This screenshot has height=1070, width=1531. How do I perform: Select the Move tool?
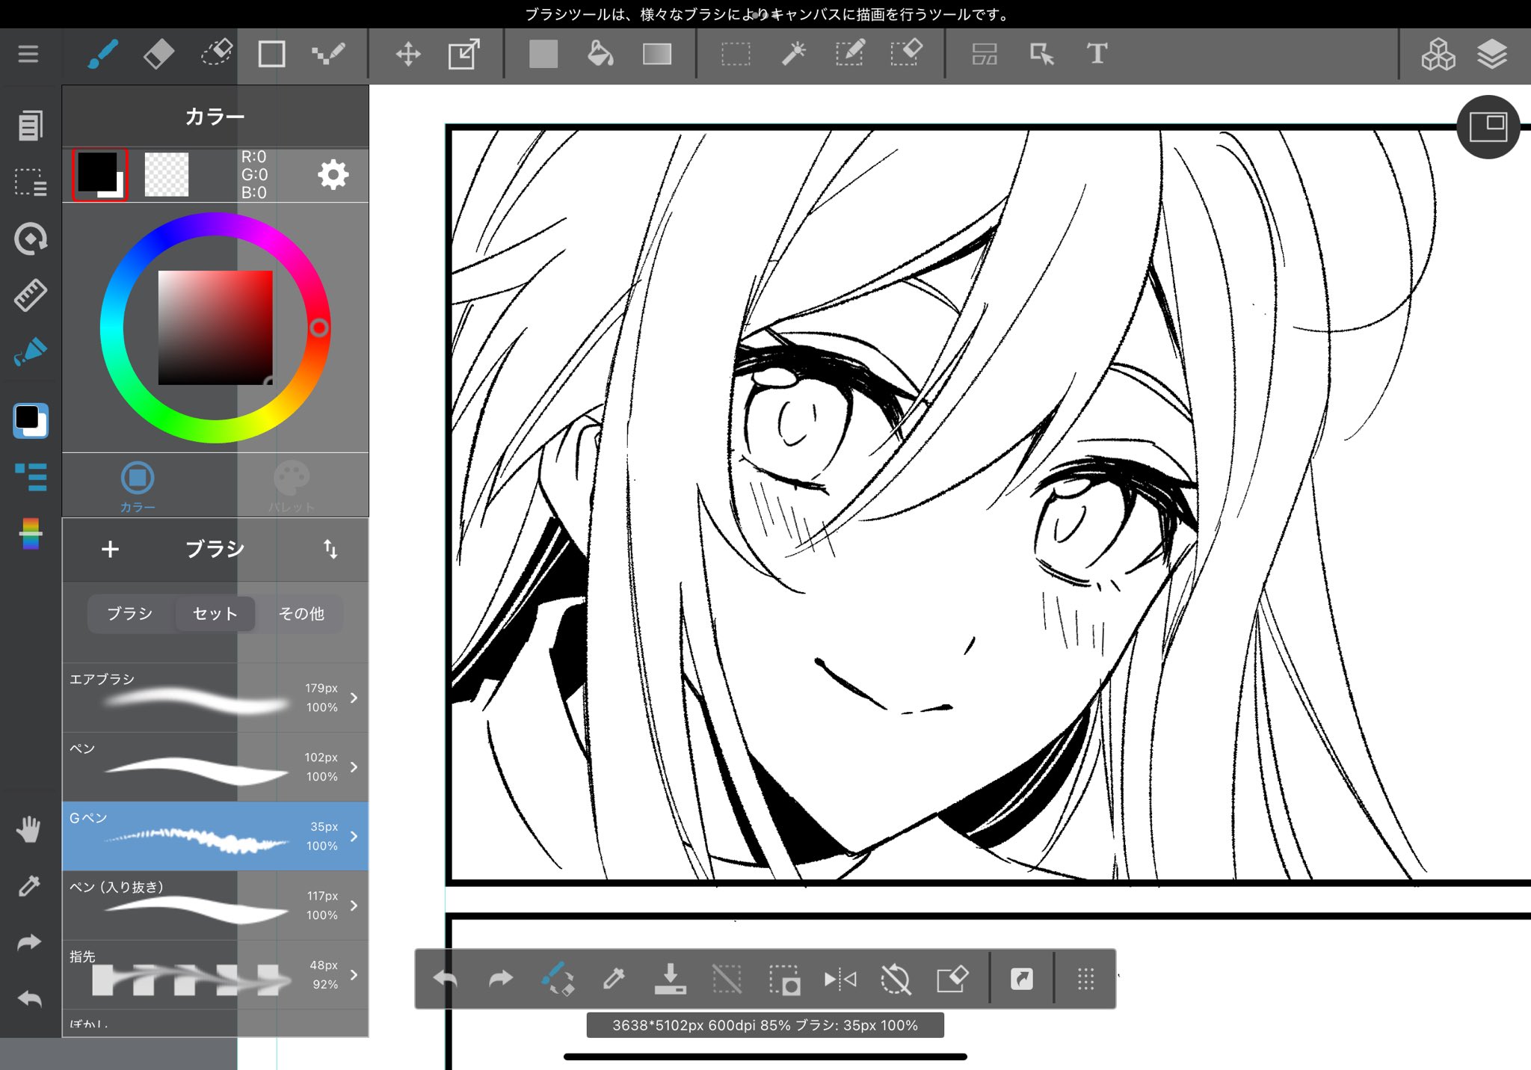(408, 54)
